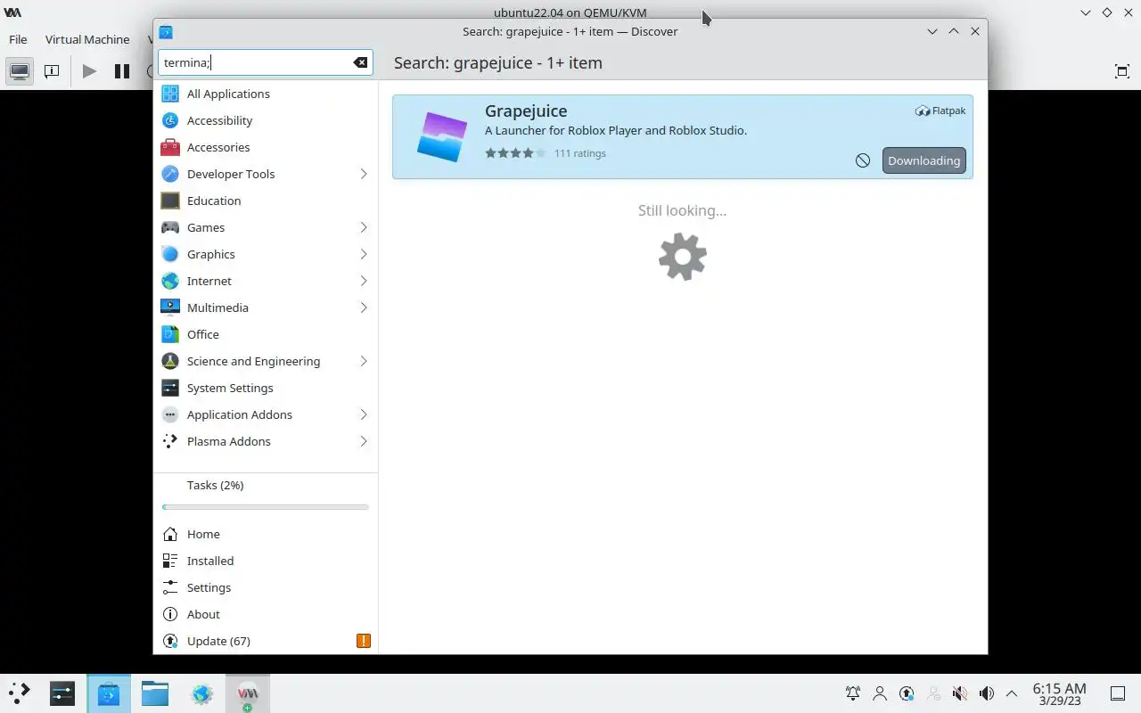Click the Grapejuice star rating

[515, 153]
